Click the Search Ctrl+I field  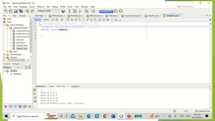coord(188,6)
